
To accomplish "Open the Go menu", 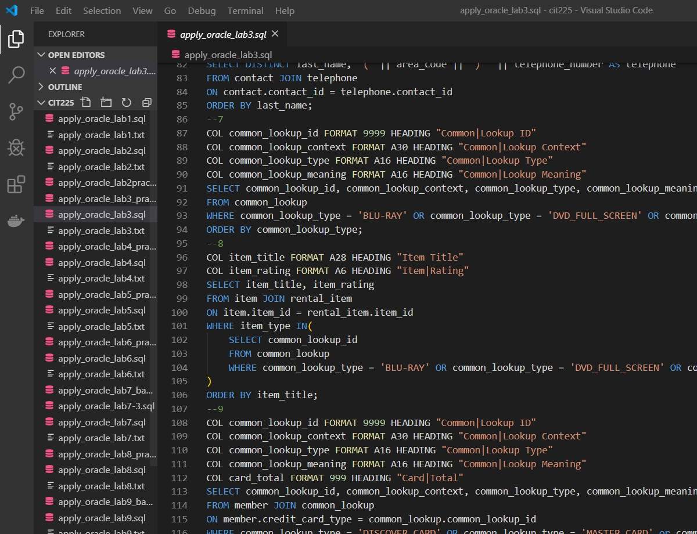I will [170, 10].
